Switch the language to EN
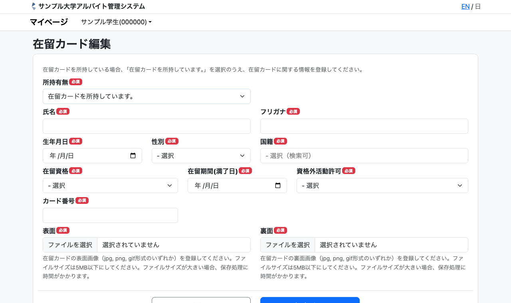Screen dimensions: 511x303 click(465, 6)
